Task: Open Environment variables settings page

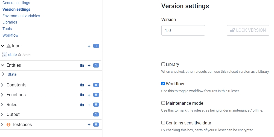Action: 21,16
